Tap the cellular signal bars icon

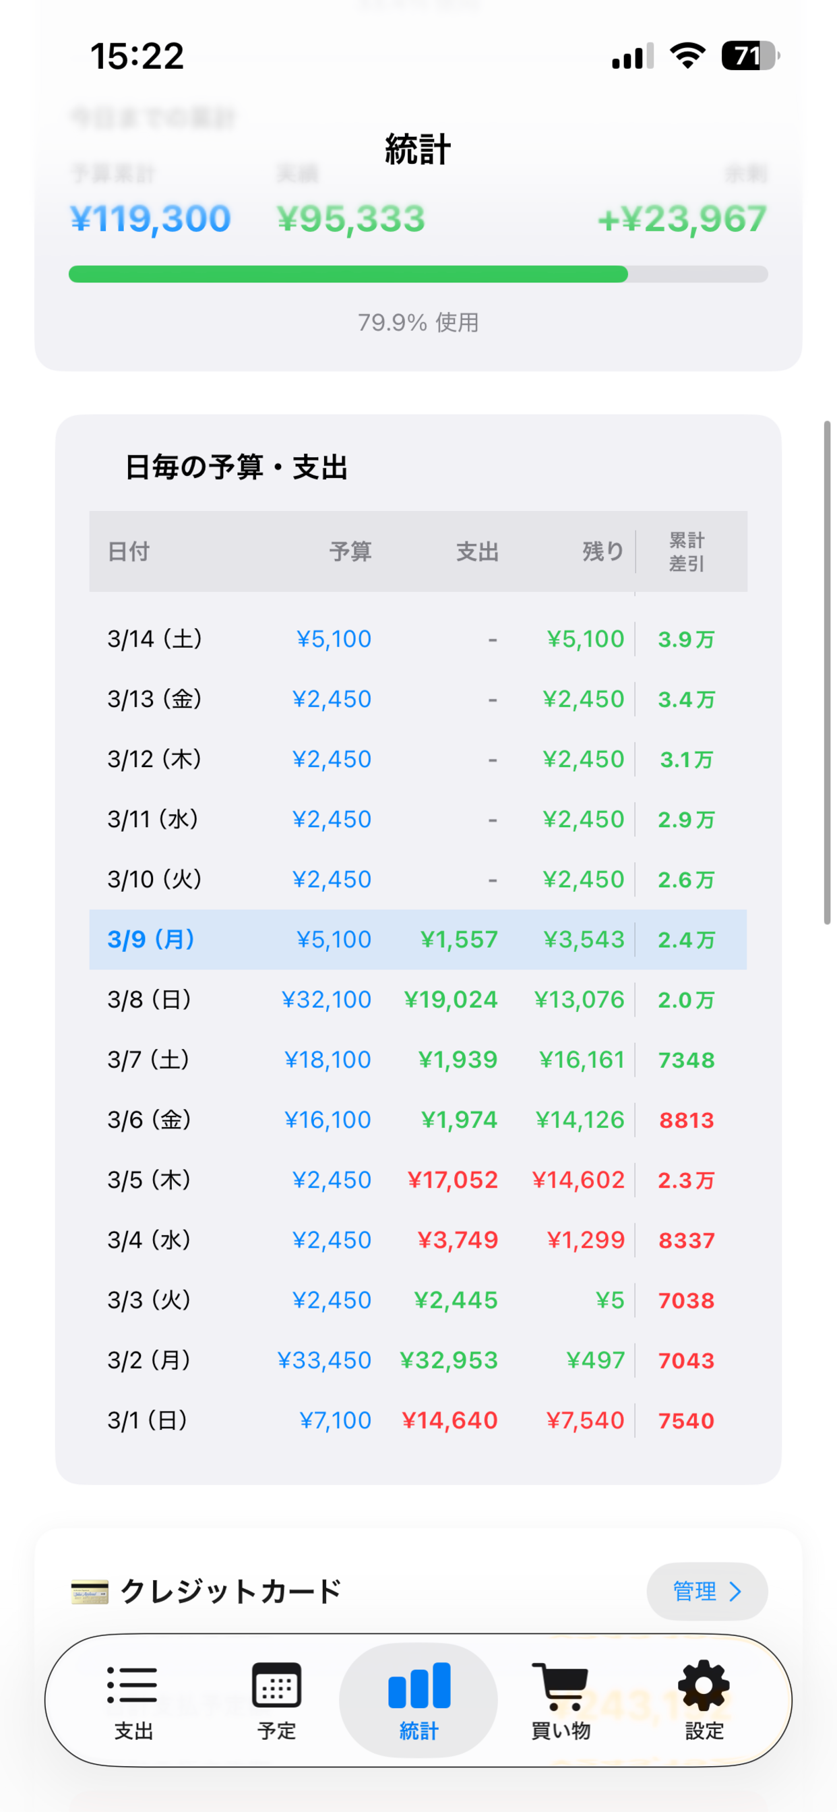point(632,56)
